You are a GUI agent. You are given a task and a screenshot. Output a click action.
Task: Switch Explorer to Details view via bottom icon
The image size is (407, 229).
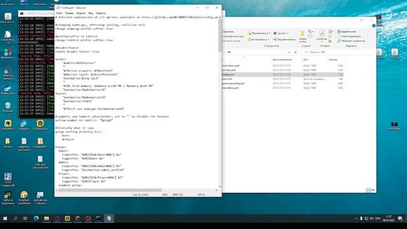(368, 190)
